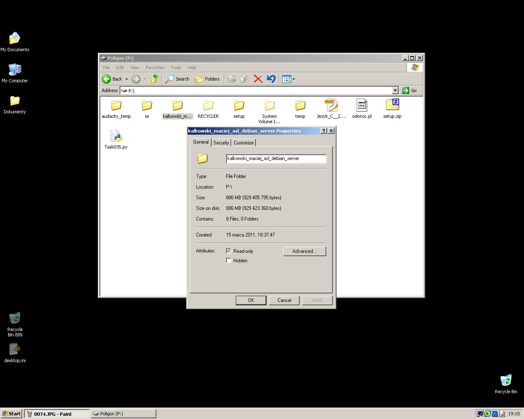Click the Copy To toolbar icon
The image size is (524, 419).
(x=245, y=79)
